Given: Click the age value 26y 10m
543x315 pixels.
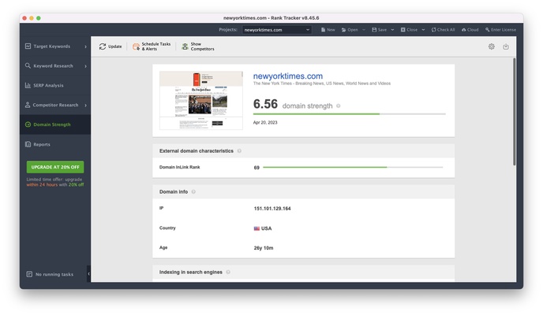Looking at the screenshot, I should click(264, 248).
